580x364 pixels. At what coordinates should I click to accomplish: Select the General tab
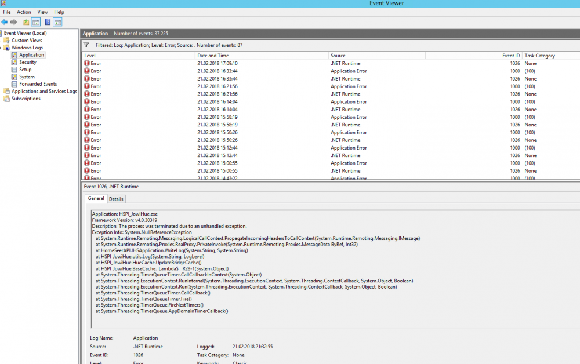(96, 198)
